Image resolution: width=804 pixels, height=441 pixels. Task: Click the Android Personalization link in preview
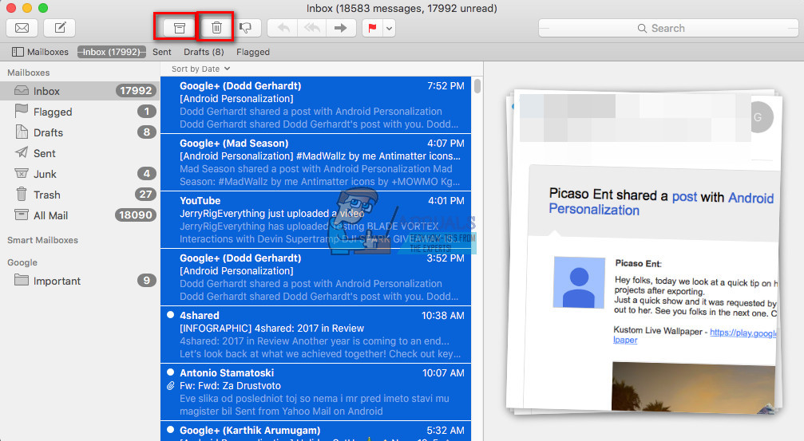click(661, 204)
